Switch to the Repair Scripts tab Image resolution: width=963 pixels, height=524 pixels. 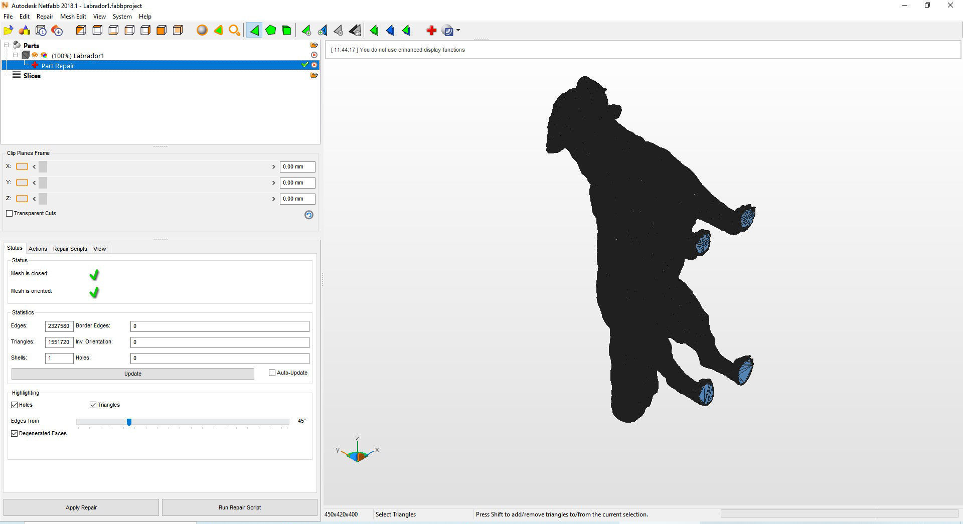point(70,249)
